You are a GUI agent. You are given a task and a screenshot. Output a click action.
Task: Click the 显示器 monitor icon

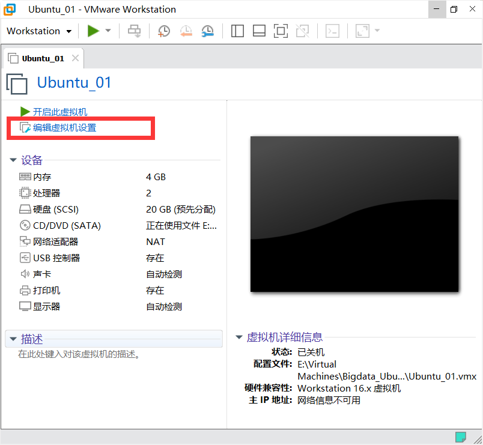tap(25, 306)
